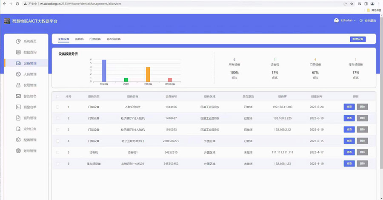Open 账号管理 globe icon
Image resolution: width=383 pixels, height=200 pixels.
coord(18,151)
